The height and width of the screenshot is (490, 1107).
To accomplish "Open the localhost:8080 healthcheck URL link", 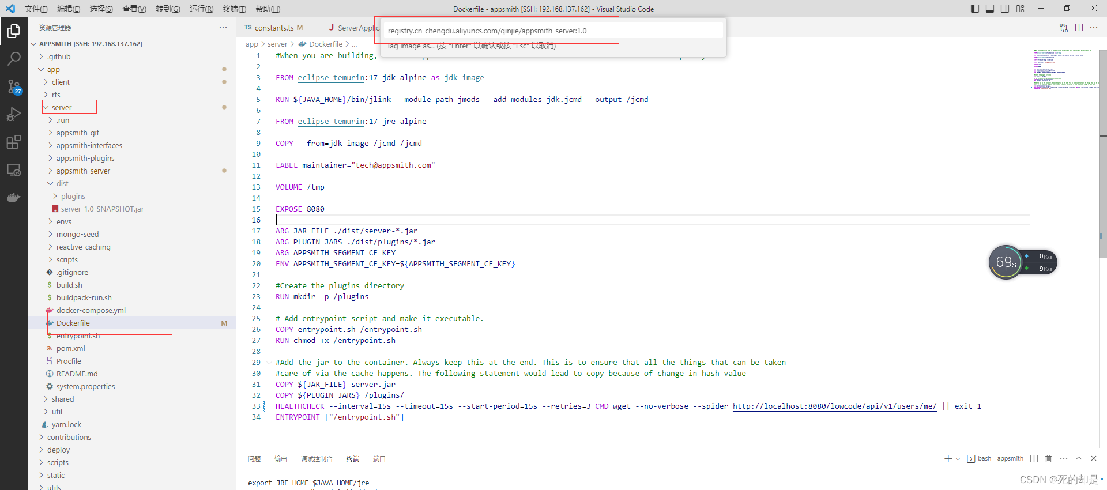I will [x=834, y=406].
